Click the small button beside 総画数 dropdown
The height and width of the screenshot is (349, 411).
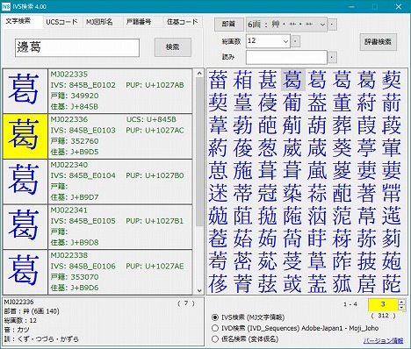pos(295,41)
